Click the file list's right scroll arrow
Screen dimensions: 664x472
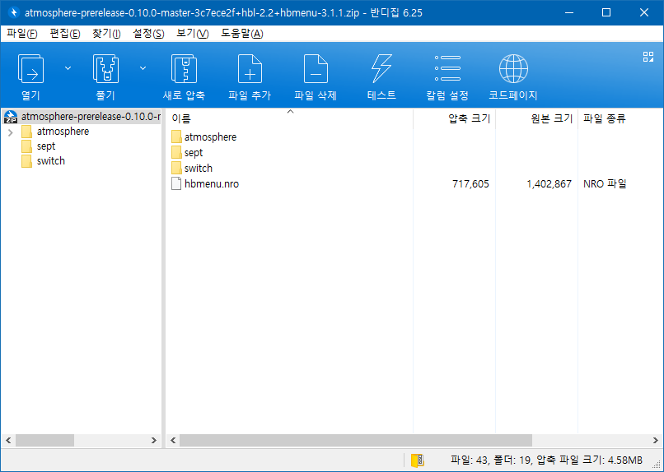click(656, 440)
